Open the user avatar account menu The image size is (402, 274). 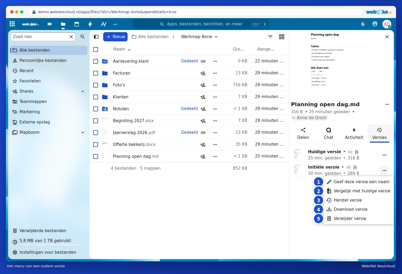387,24
